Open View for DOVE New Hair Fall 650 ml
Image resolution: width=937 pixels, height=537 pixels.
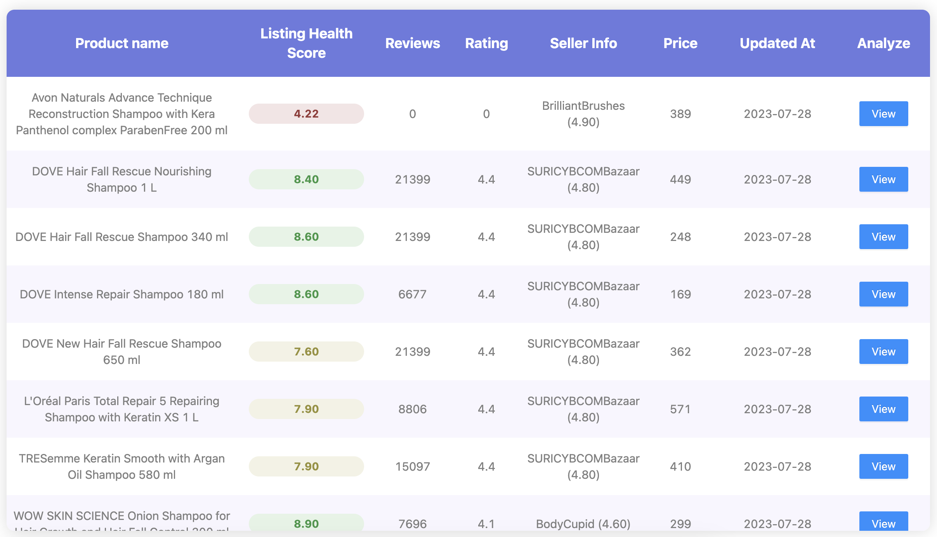pos(883,352)
